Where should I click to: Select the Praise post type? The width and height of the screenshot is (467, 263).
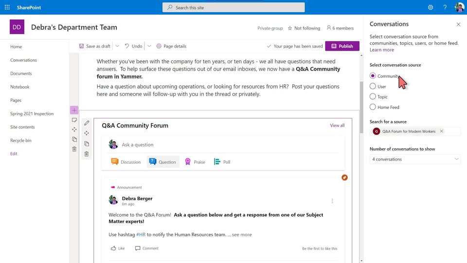(x=195, y=162)
